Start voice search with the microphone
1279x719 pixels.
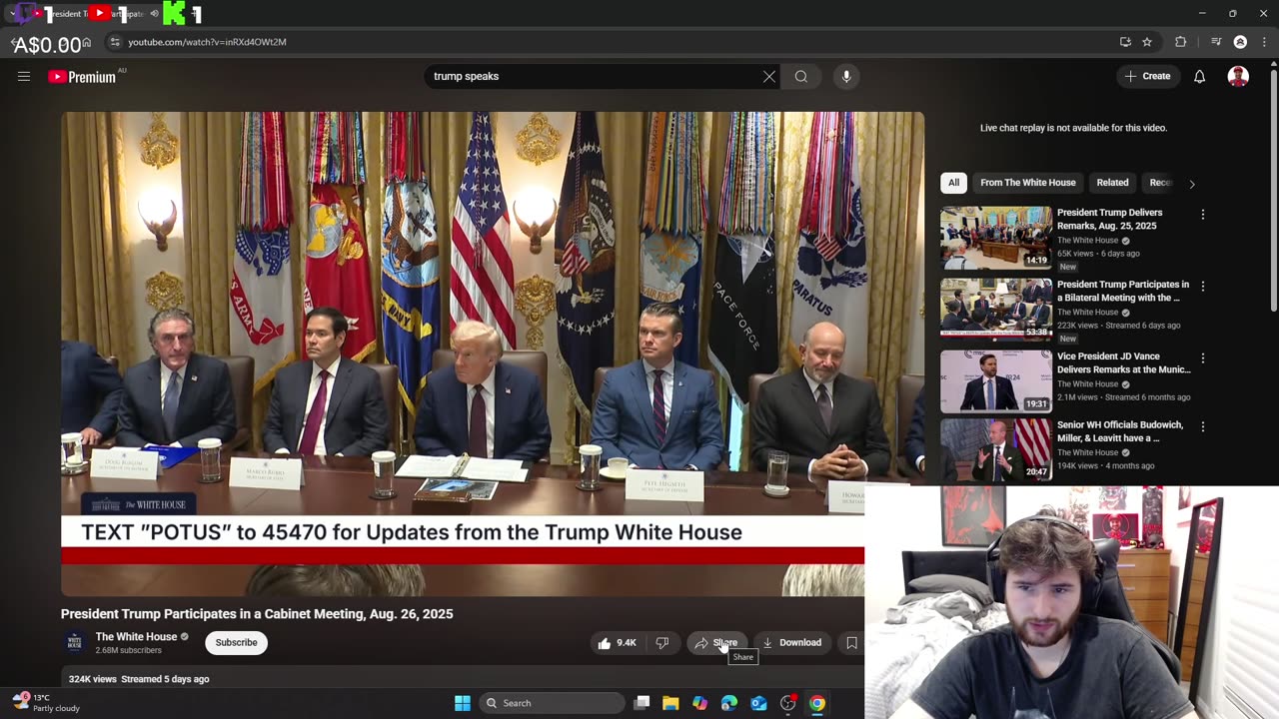coord(846,77)
